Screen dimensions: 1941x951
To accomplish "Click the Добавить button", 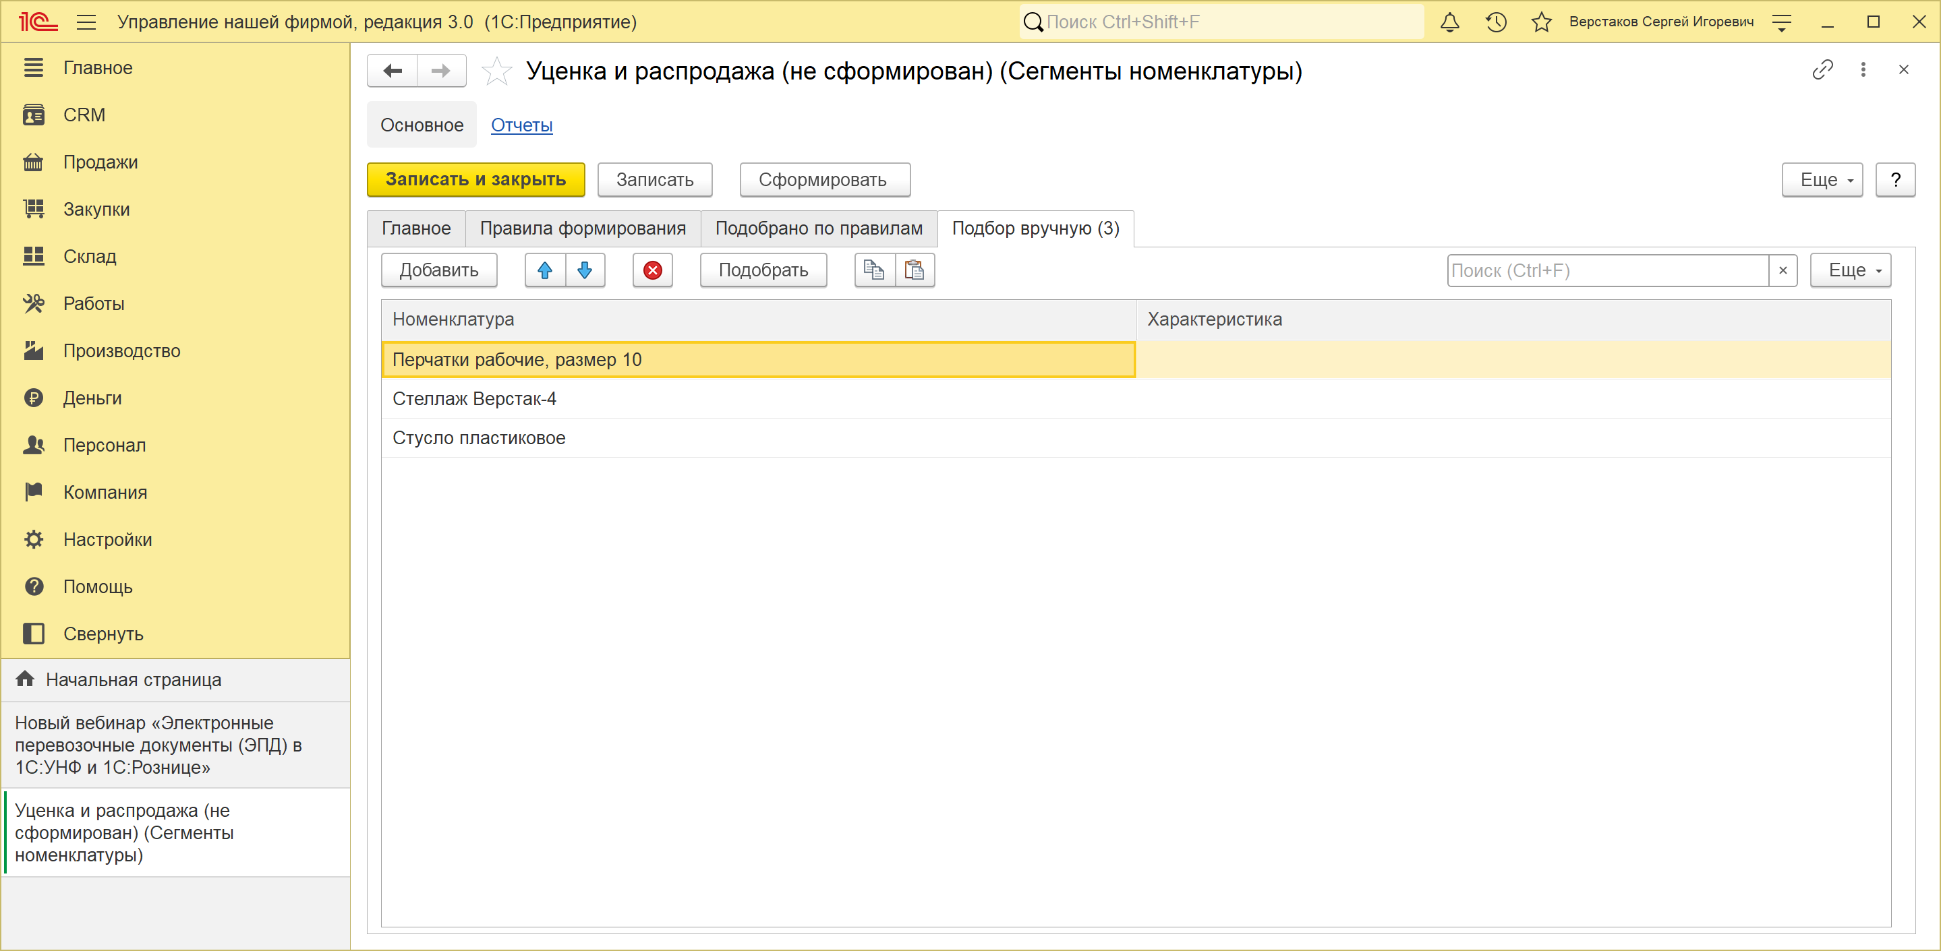I will click(x=439, y=270).
